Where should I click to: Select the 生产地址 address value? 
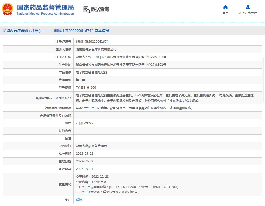pyautogui.click(x=121, y=65)
